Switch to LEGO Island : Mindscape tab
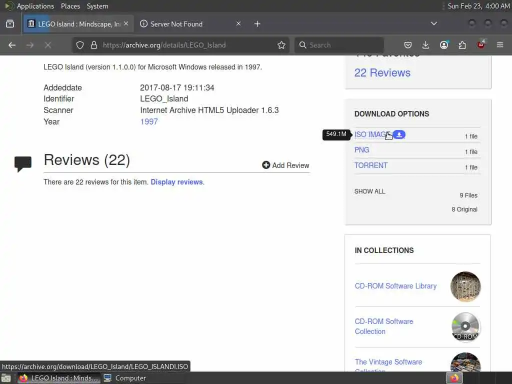 (78, 24)
